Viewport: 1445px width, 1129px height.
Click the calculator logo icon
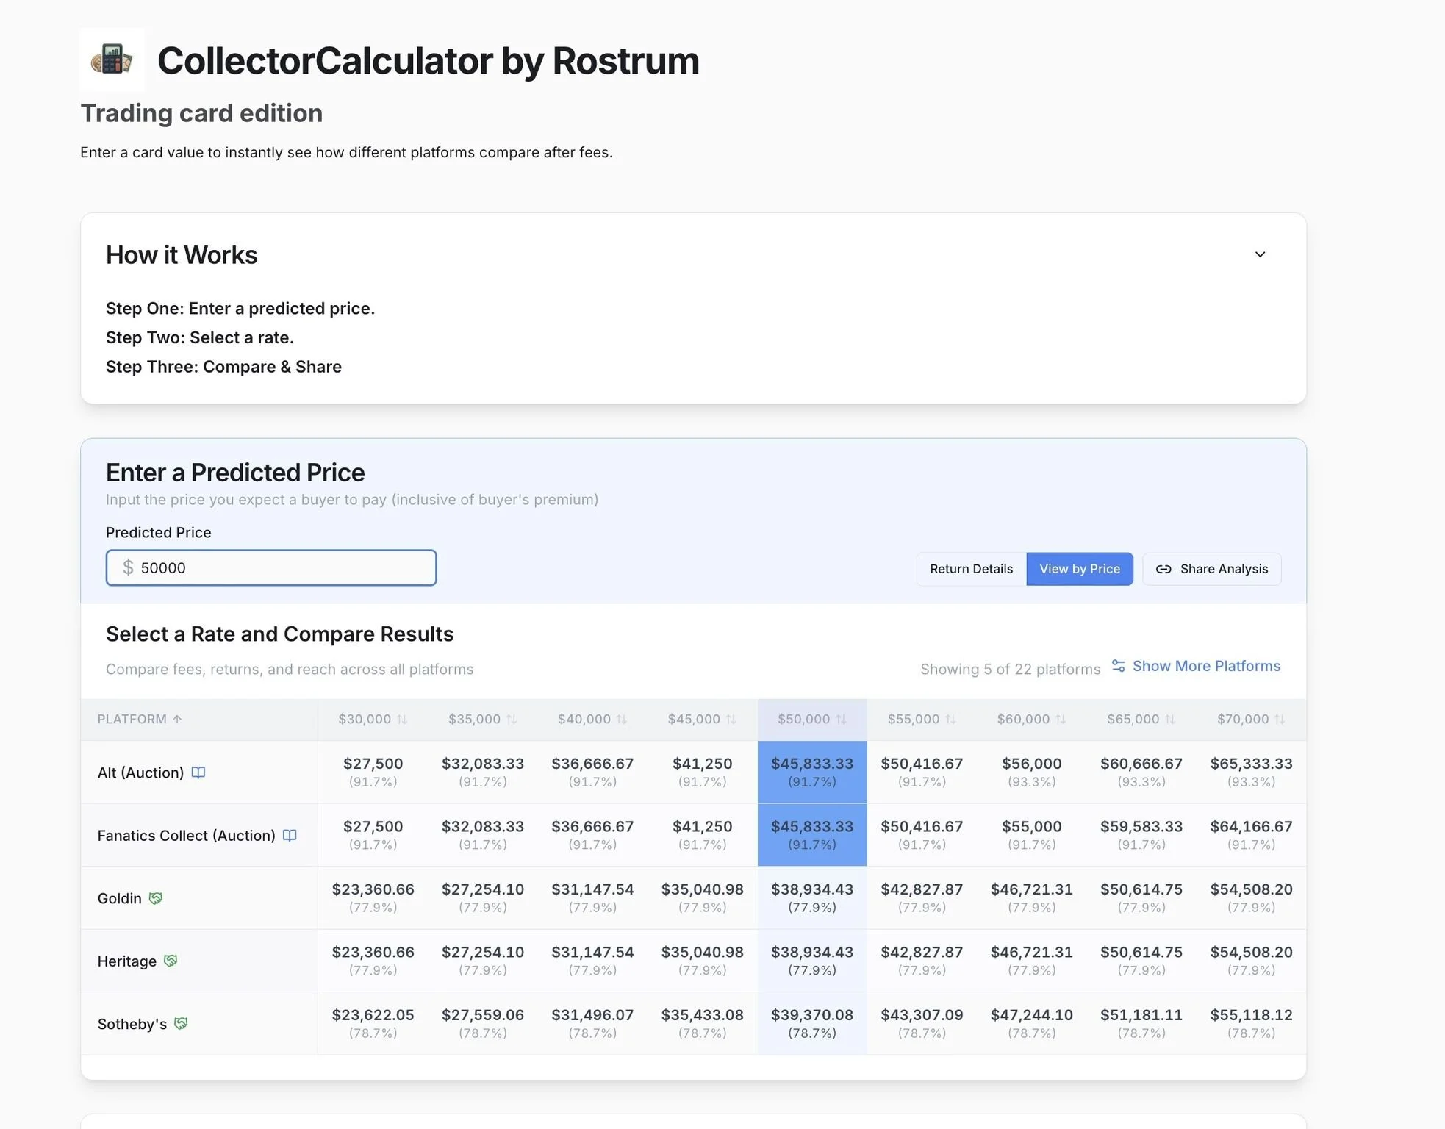click(x=112, y=60)
